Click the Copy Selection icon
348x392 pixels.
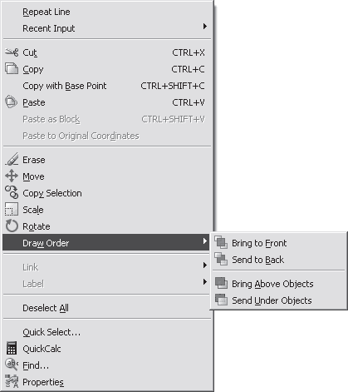pyautogui.click(x=12, y=192)
